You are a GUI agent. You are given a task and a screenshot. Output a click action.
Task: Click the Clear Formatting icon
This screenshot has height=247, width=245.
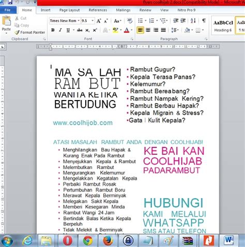[130, 21]
